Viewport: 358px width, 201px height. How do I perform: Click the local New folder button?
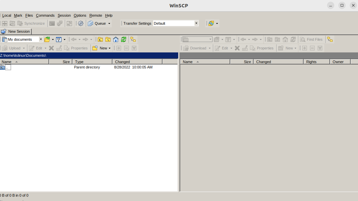point(100,48)
